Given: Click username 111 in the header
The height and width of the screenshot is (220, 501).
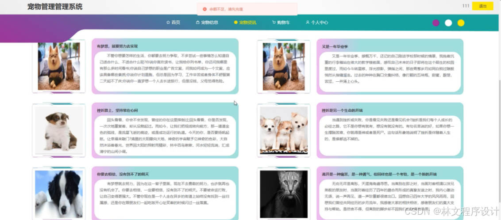Looking at the screenshot, I should 466,6.
